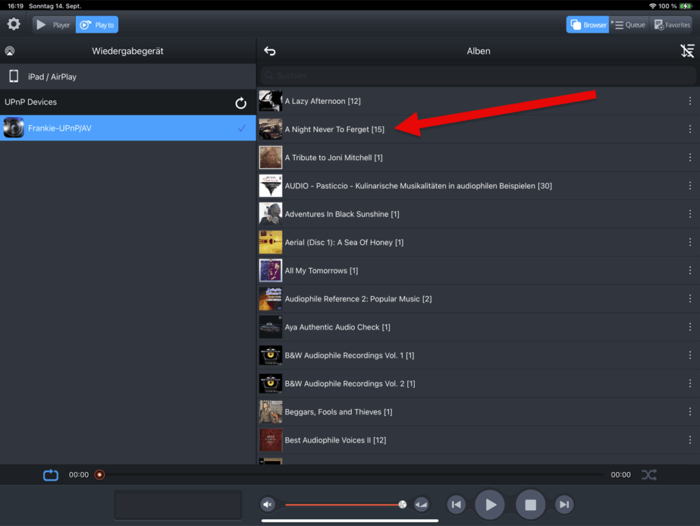Go to the previous track
This screenshot has height=526, width=700.
pos(456,505)
